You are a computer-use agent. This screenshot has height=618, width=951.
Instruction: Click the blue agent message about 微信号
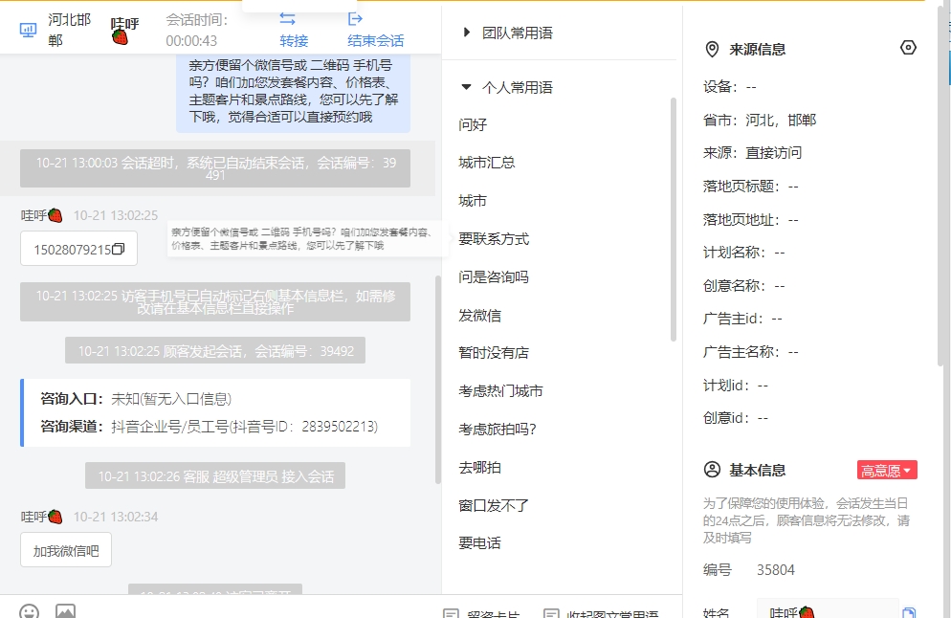tap(293, 92)
